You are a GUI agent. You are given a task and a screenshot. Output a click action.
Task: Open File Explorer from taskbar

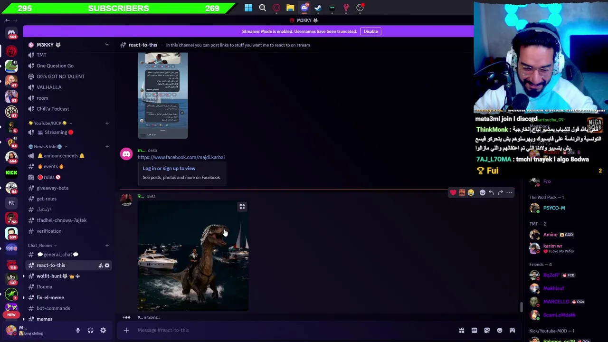coord(290,8)
